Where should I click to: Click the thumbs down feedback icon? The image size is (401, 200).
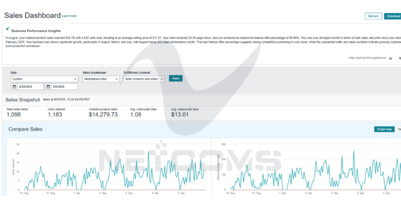coord(399,58)
